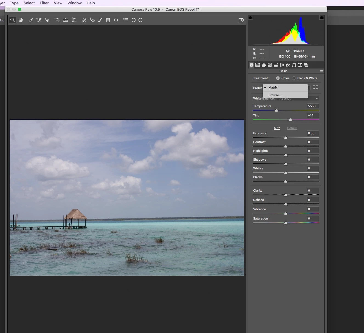Select the Targeted Adjustment tool
Viewport: 364px width, 333px height.
point(47,20)
